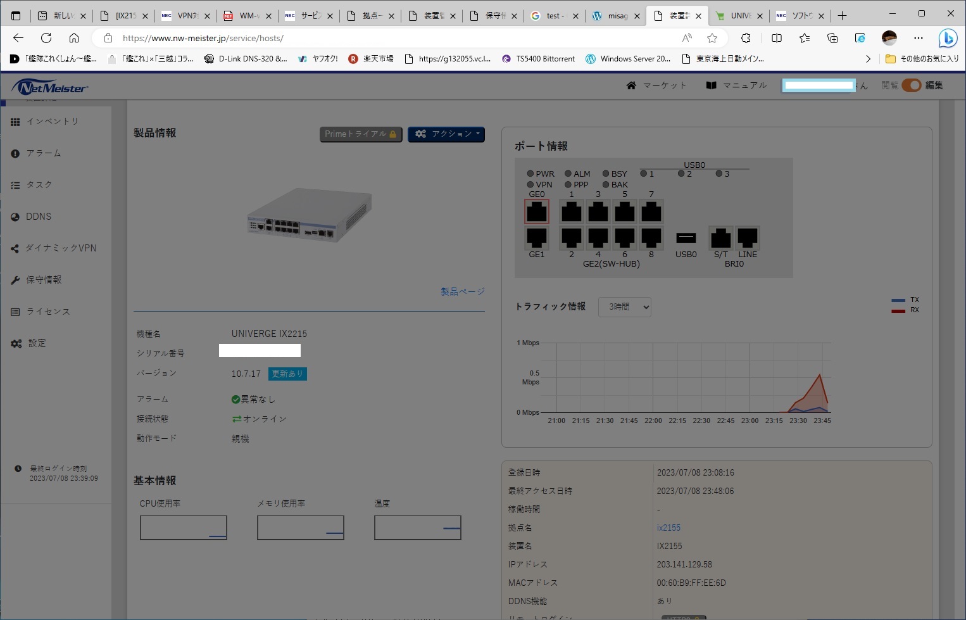966x620 pixels.
Task: Select the USB0 port icon
Action: 686,238
